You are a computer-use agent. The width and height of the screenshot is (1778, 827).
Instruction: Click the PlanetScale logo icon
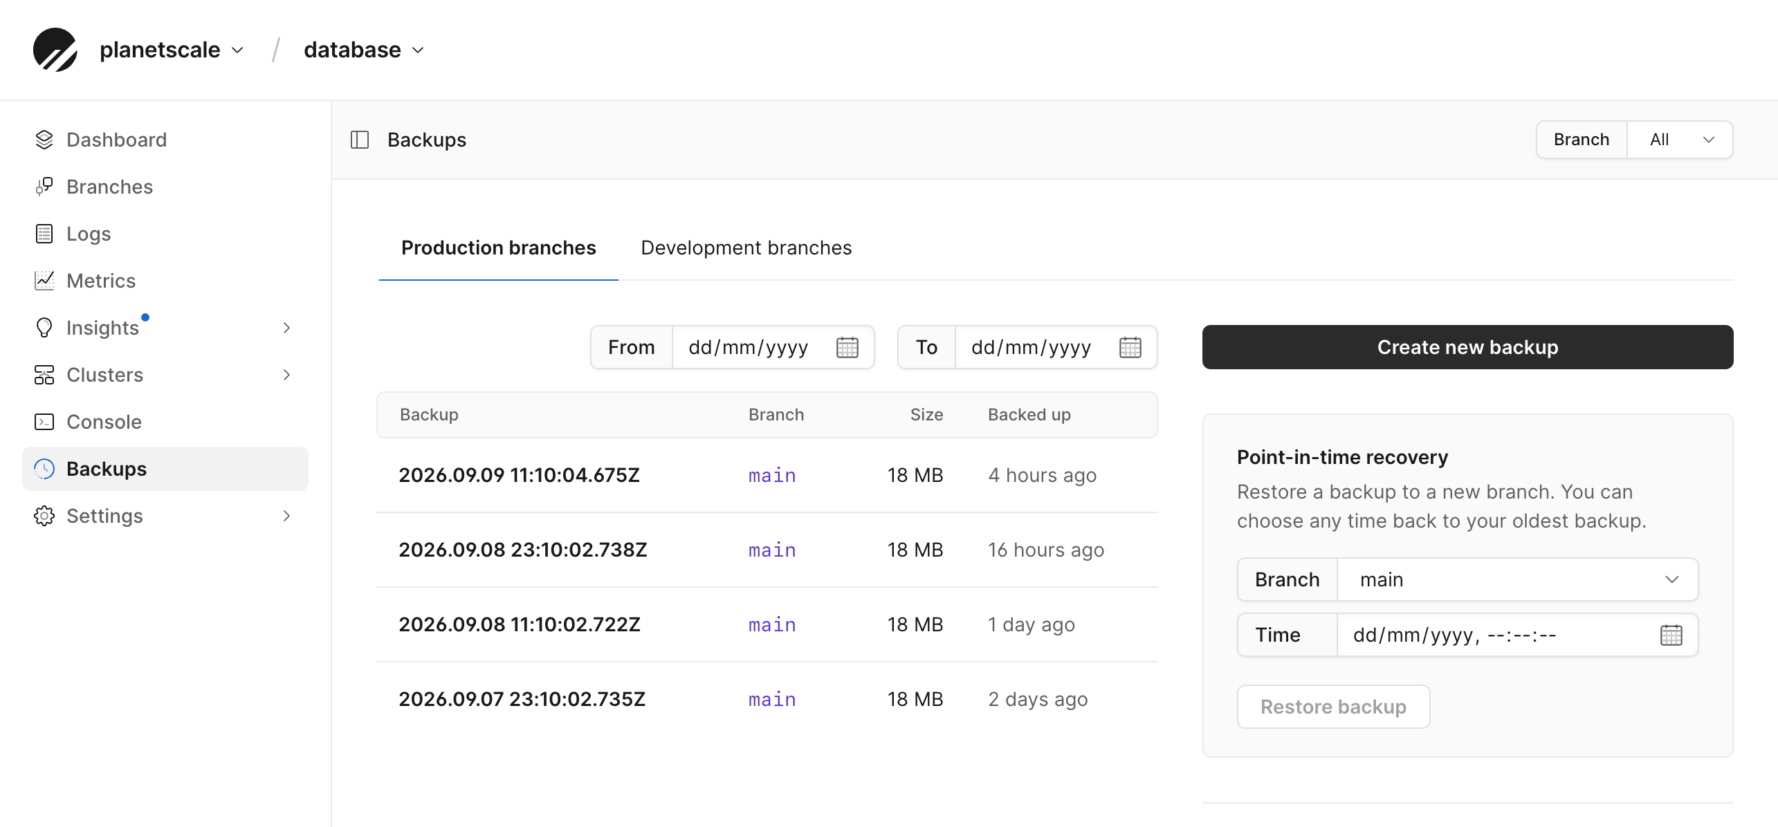point(55,50)
